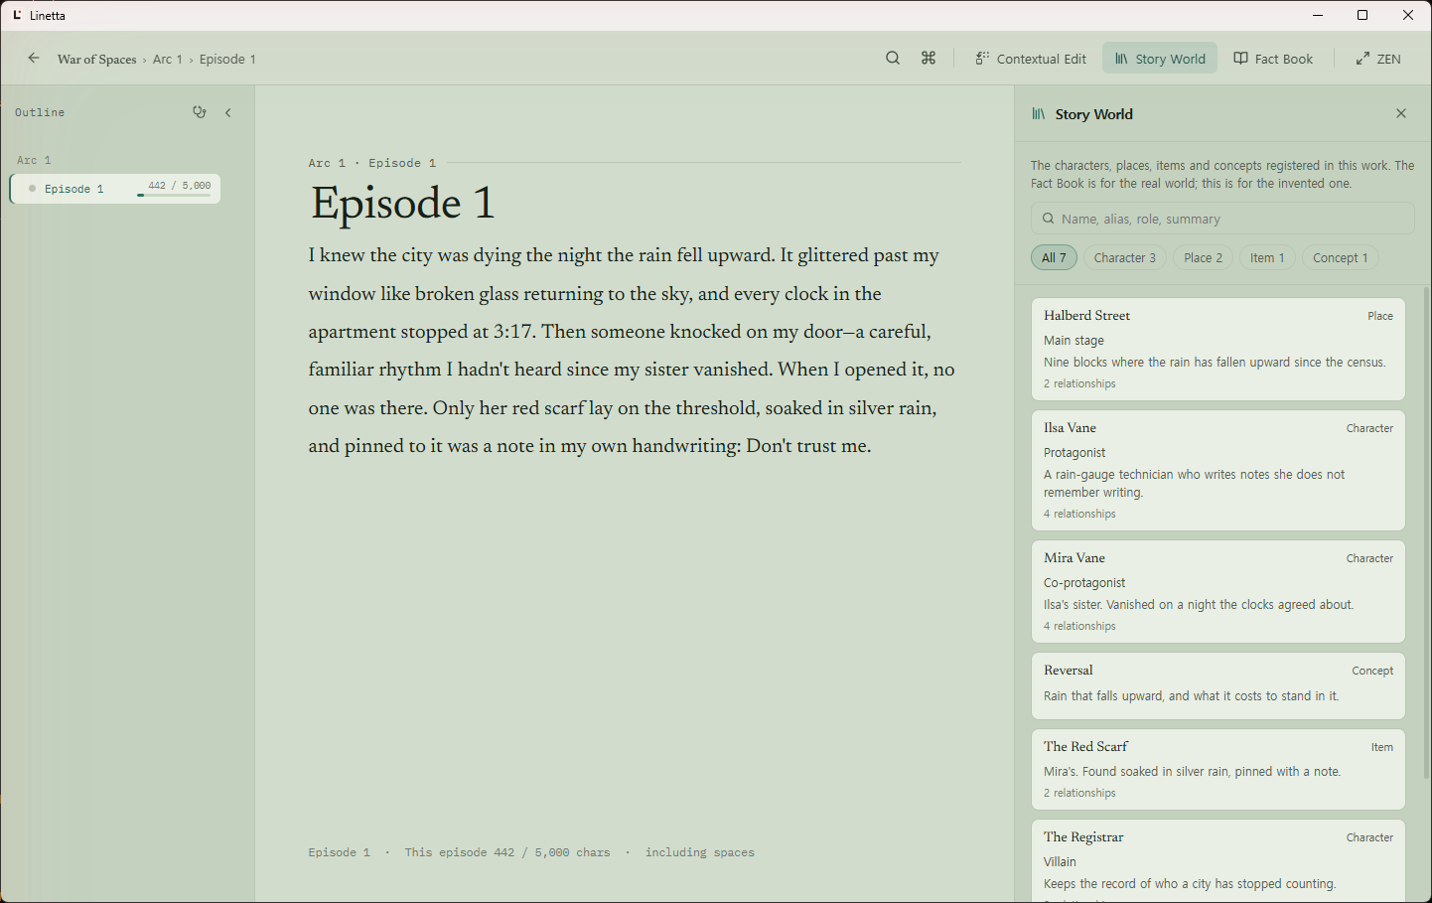This screenshot has width=1432, height=903.
Task: Click the Story World search field
Action: coord(1222,219)
